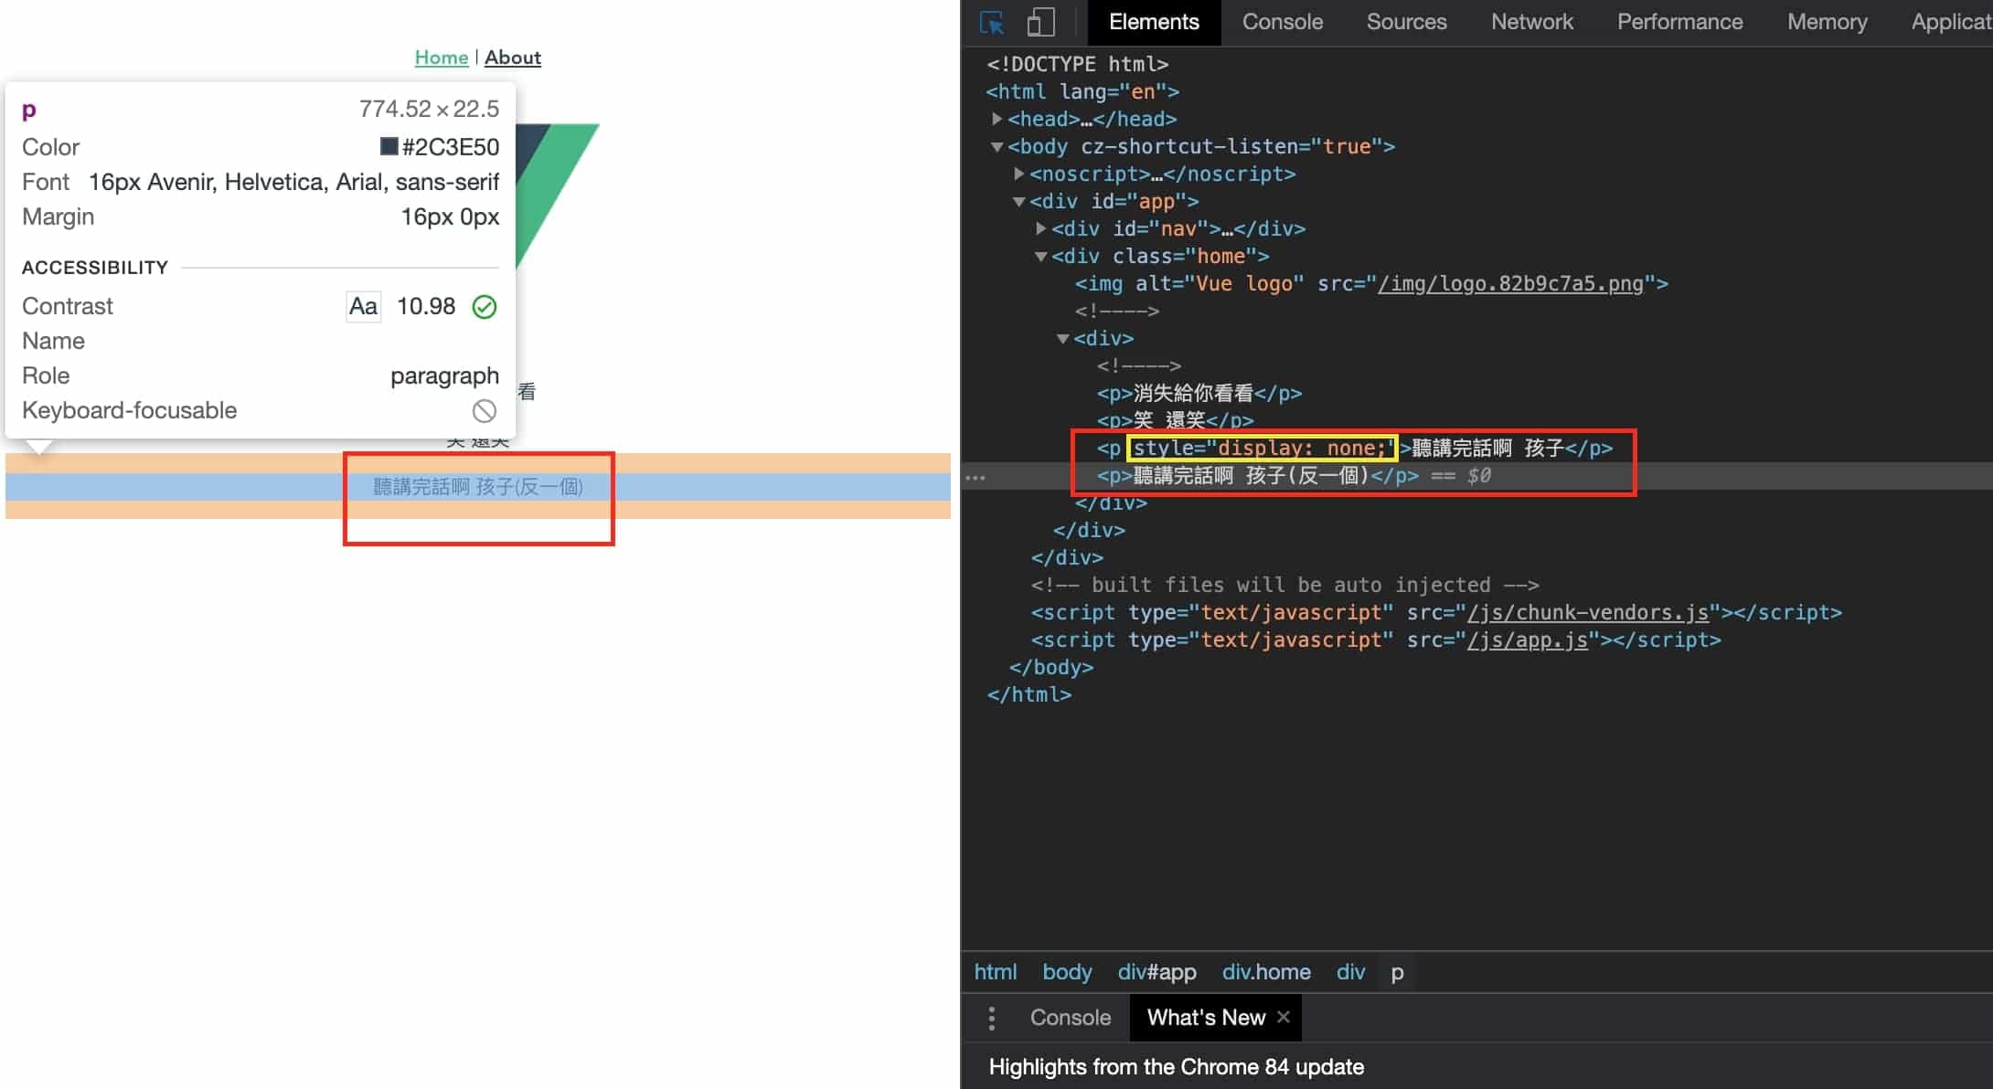Switch to the Console tab
The image size is (1993, 1089).
1282,22
